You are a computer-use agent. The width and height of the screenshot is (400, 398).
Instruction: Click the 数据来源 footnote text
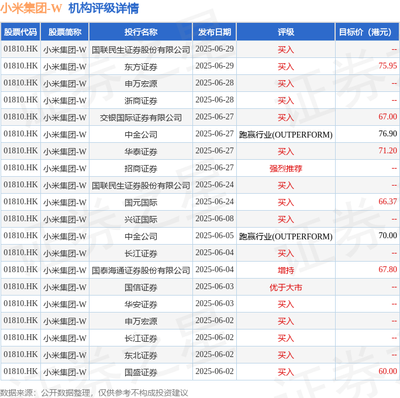(x=94, y=393)
